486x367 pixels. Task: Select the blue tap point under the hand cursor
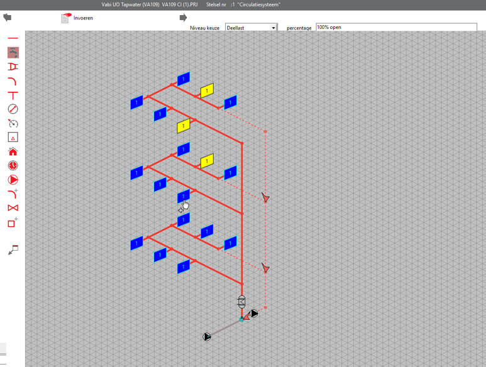[184, 196]
